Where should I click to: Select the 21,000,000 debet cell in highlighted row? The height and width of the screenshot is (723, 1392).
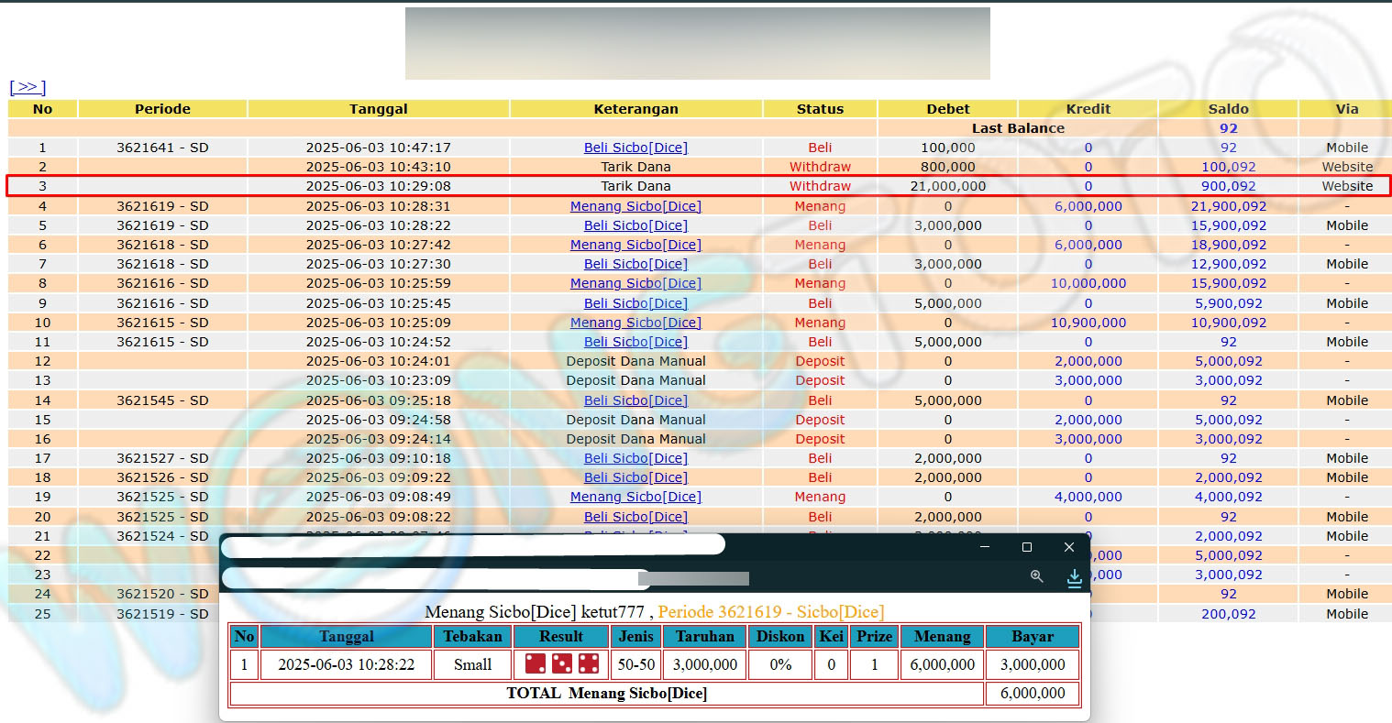click(947, 186)
